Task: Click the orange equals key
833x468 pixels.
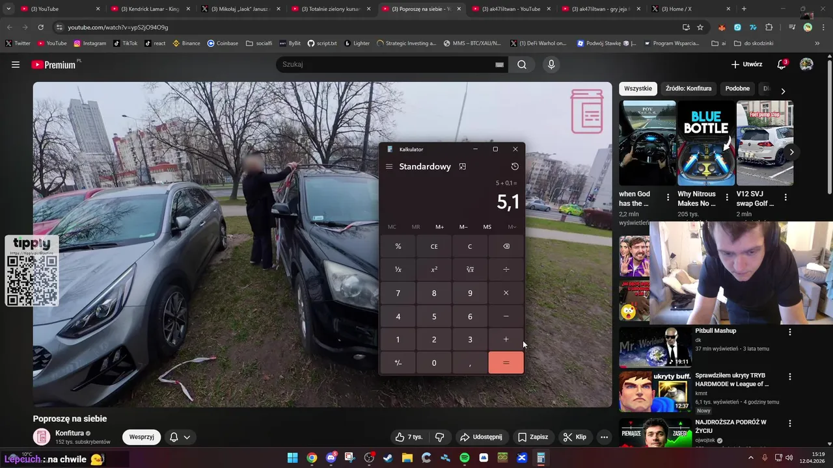Action: [506, 363]
